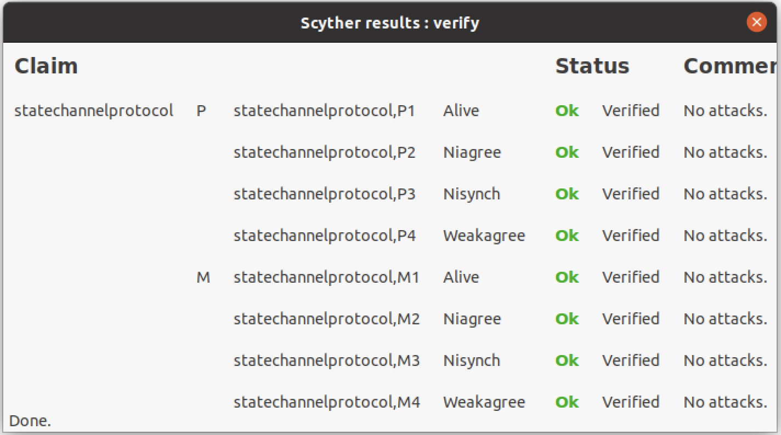Select the statechannelprotocol,M1 claim label
The height and width of the screenshot is (435, 781).
pyautogui.click(x=326, y=277)
